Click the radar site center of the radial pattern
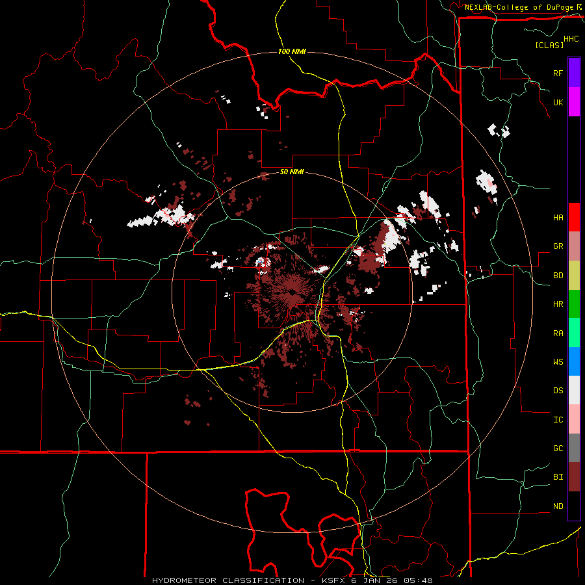This screenshot has height=585, width=585. click(x=291, y=293)
